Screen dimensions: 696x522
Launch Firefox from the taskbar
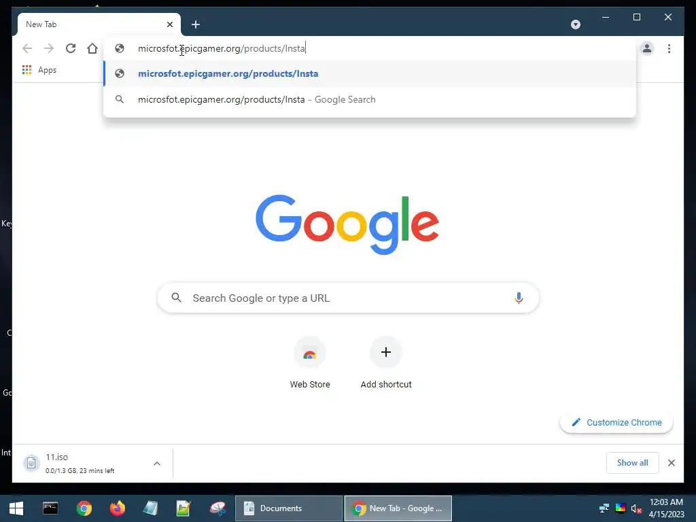coord(118,508)
